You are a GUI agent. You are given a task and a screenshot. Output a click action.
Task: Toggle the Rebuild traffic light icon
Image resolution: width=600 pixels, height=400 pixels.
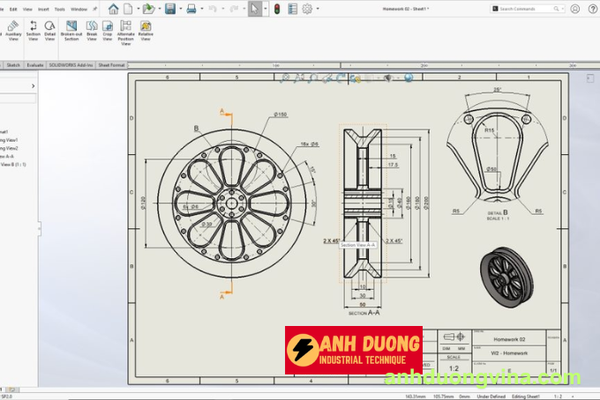(x=276, y=9)
